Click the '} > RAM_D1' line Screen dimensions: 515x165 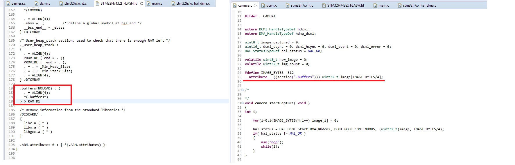click(30, 101)
